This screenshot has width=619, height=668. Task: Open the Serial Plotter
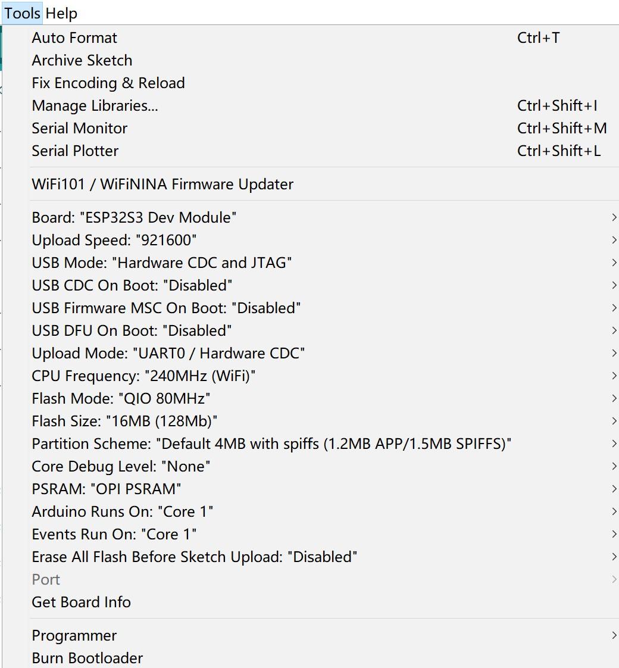pyautogui.click(x=75, y=151)
